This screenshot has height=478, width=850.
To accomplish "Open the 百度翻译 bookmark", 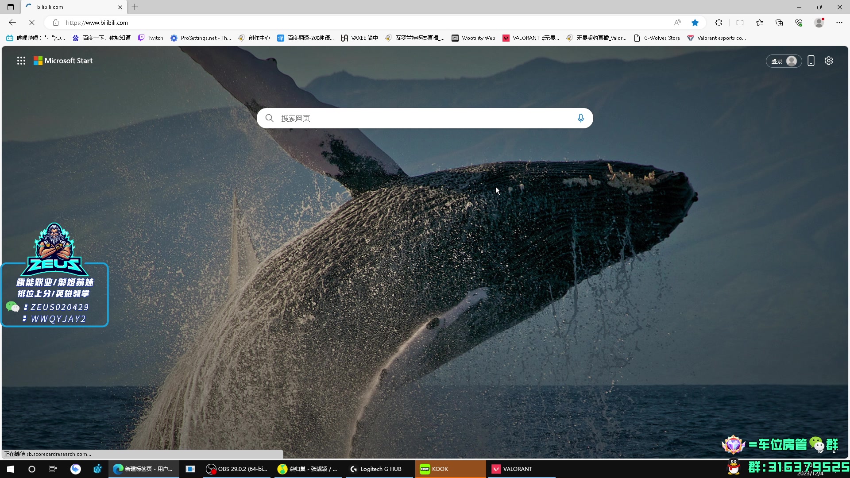I will [305, 38].
